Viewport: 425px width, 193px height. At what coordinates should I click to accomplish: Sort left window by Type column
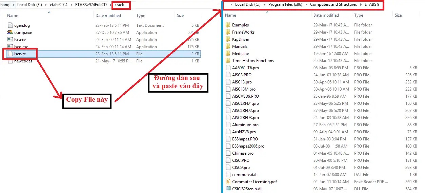(x=141, y=16)
